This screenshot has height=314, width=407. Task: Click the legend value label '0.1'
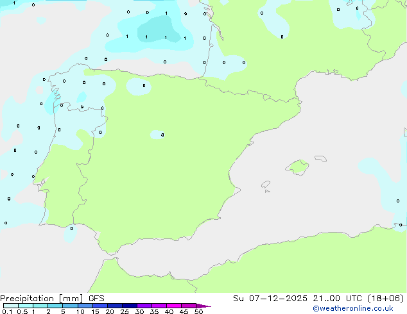click(x=7, y=311)
